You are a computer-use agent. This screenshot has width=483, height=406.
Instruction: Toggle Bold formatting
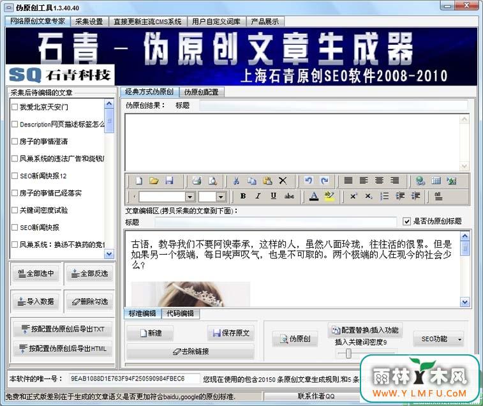point(243,196)
